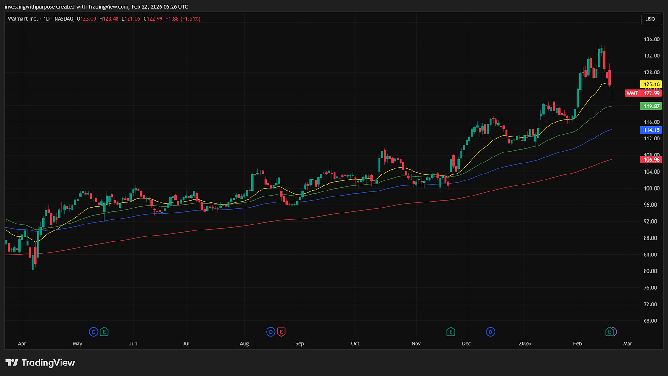This screenshot has width=668, height=376.
Task: Click the TradingView logo
Action: [40, 363]
